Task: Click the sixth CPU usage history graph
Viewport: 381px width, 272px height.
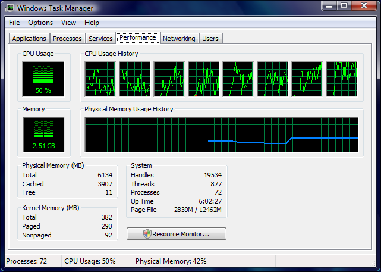Action: (273, 79)
